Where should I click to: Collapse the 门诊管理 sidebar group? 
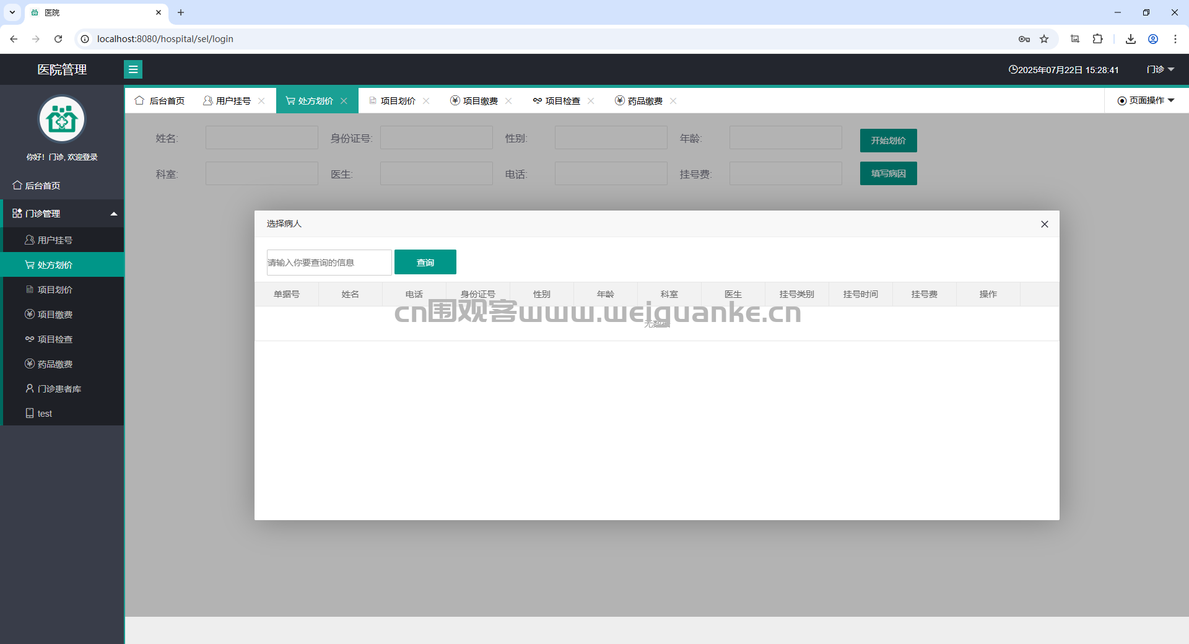click(x=62, y=214)
